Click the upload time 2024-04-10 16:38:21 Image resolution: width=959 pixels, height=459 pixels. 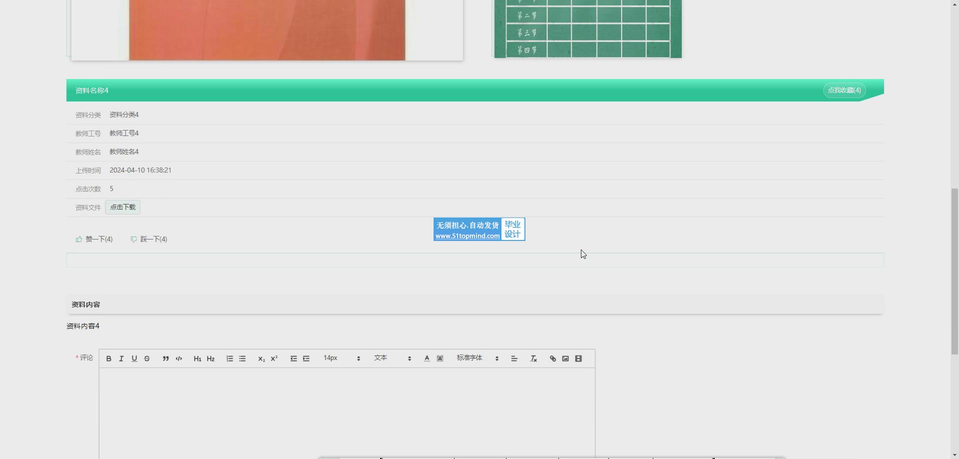pyautogui.click(x=140, y=170)
